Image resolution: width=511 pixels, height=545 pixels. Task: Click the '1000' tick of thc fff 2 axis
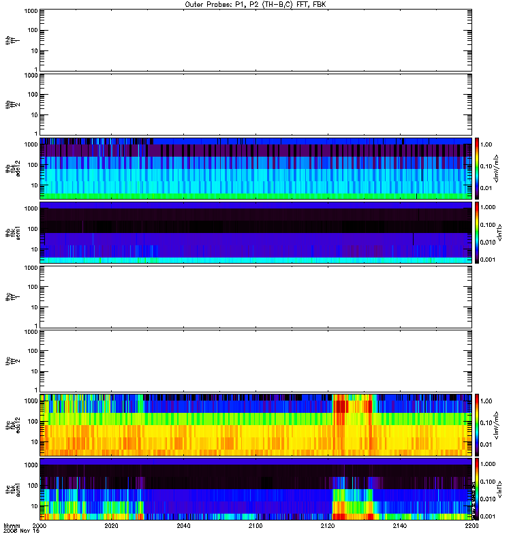coord(31,332)
